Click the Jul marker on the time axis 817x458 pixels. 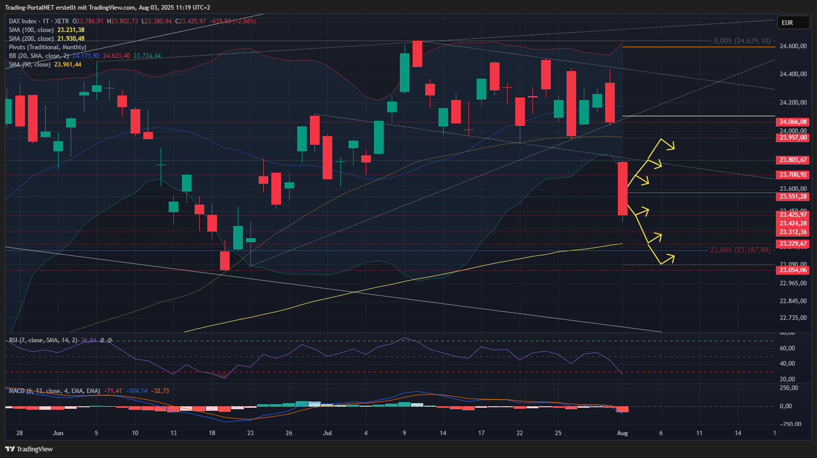(x=327, y=433)
